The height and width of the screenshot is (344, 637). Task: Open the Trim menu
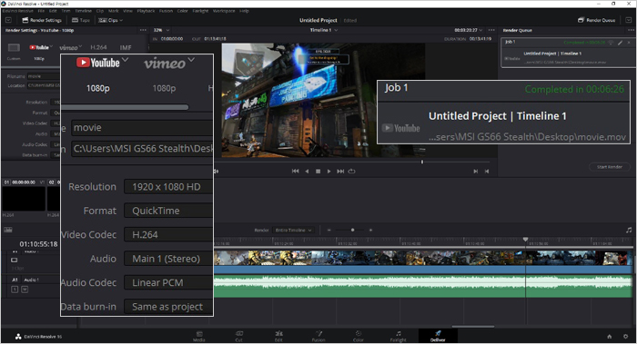click(x=66, y=11)
